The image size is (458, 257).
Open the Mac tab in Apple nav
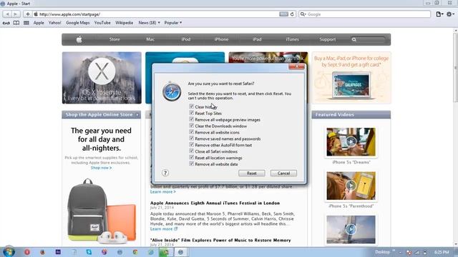click(150, 39)
